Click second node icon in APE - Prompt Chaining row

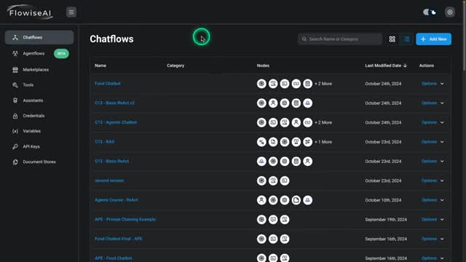point(273,220)
